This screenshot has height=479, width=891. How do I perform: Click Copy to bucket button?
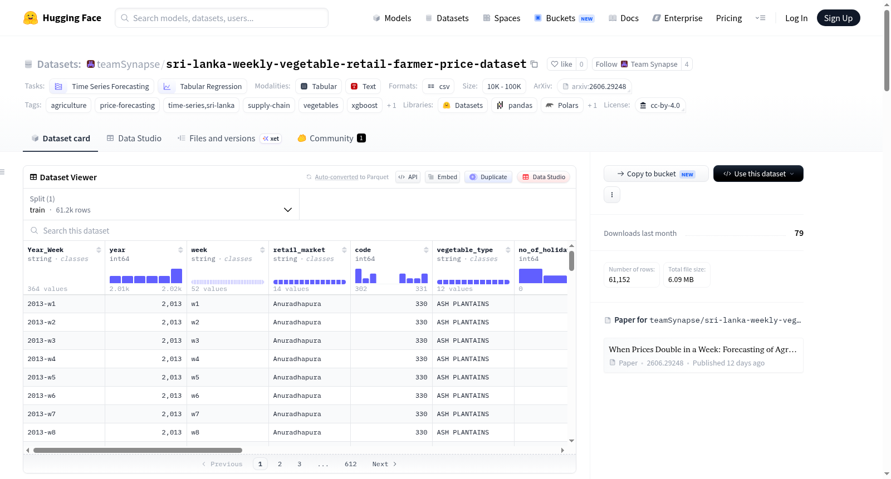[x=656, y=174]
